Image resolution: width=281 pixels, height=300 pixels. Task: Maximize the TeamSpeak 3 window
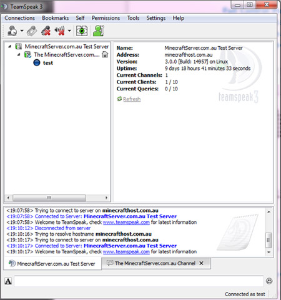tap(250, 5)
